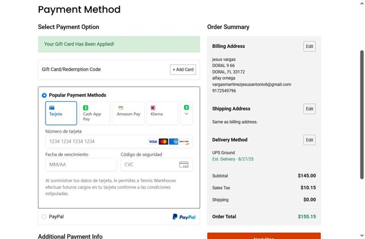The image size is (365, 239).
Task: Click the Sales Tax $10.15 amount
Action: click(x=308, y=188)
